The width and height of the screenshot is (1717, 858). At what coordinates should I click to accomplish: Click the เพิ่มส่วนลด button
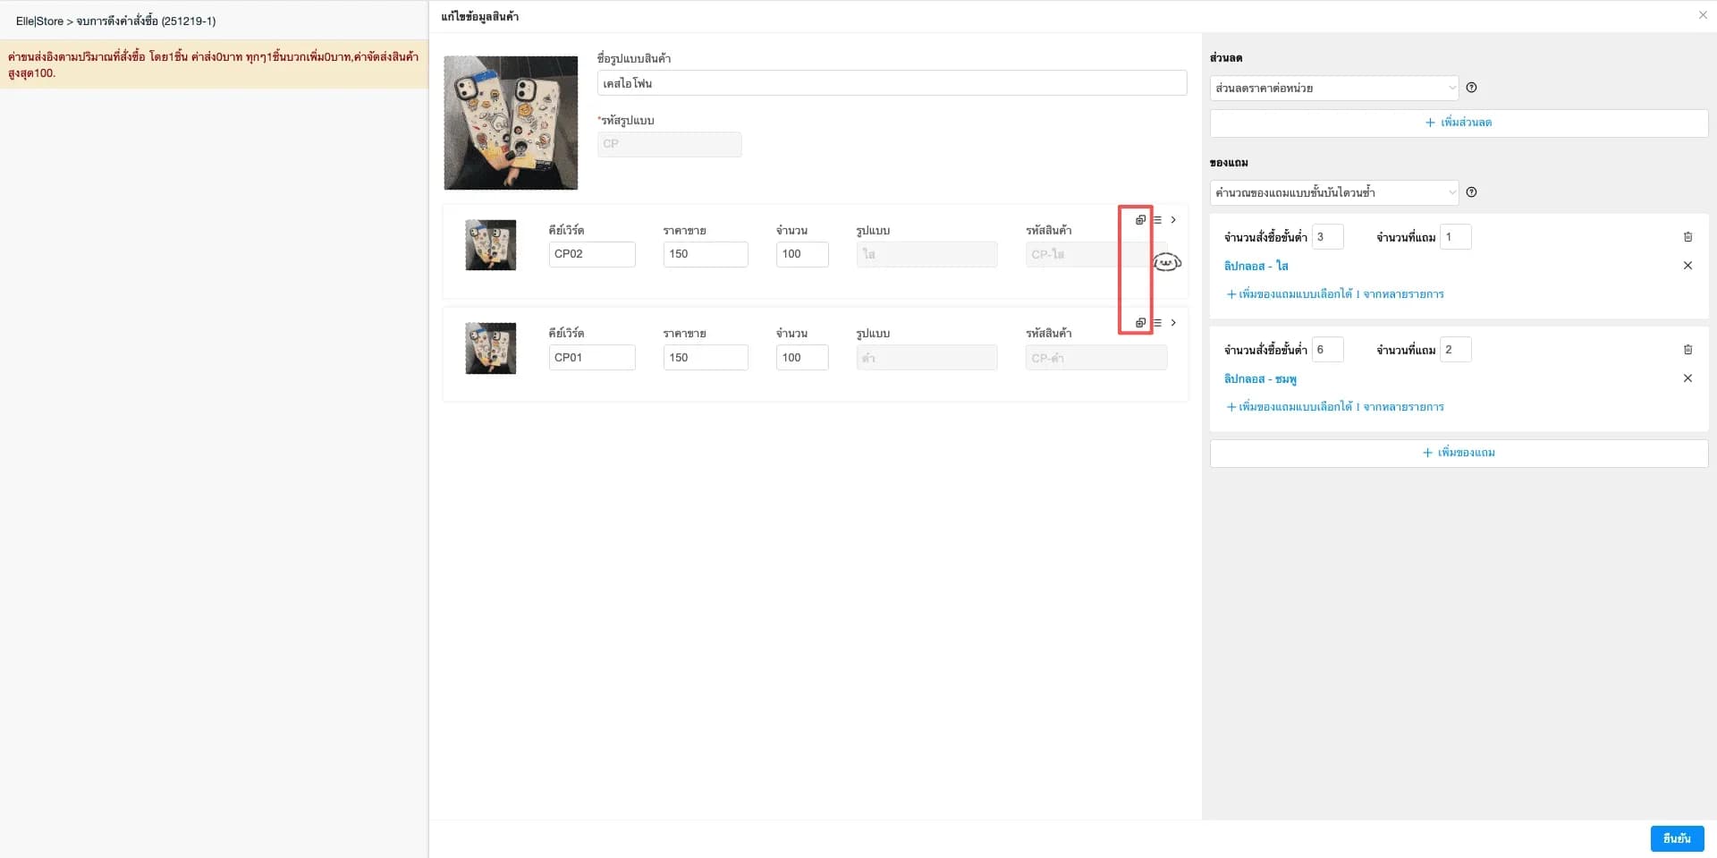(x=1459, y=123)
